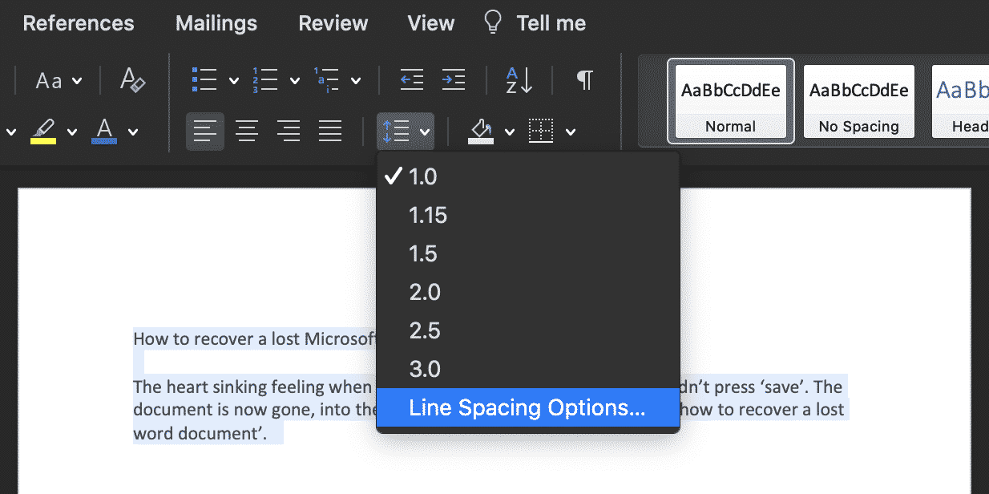Open Line Spacing Options dialog
Screen dimensions: 989x494
click(x=527, y=407)
